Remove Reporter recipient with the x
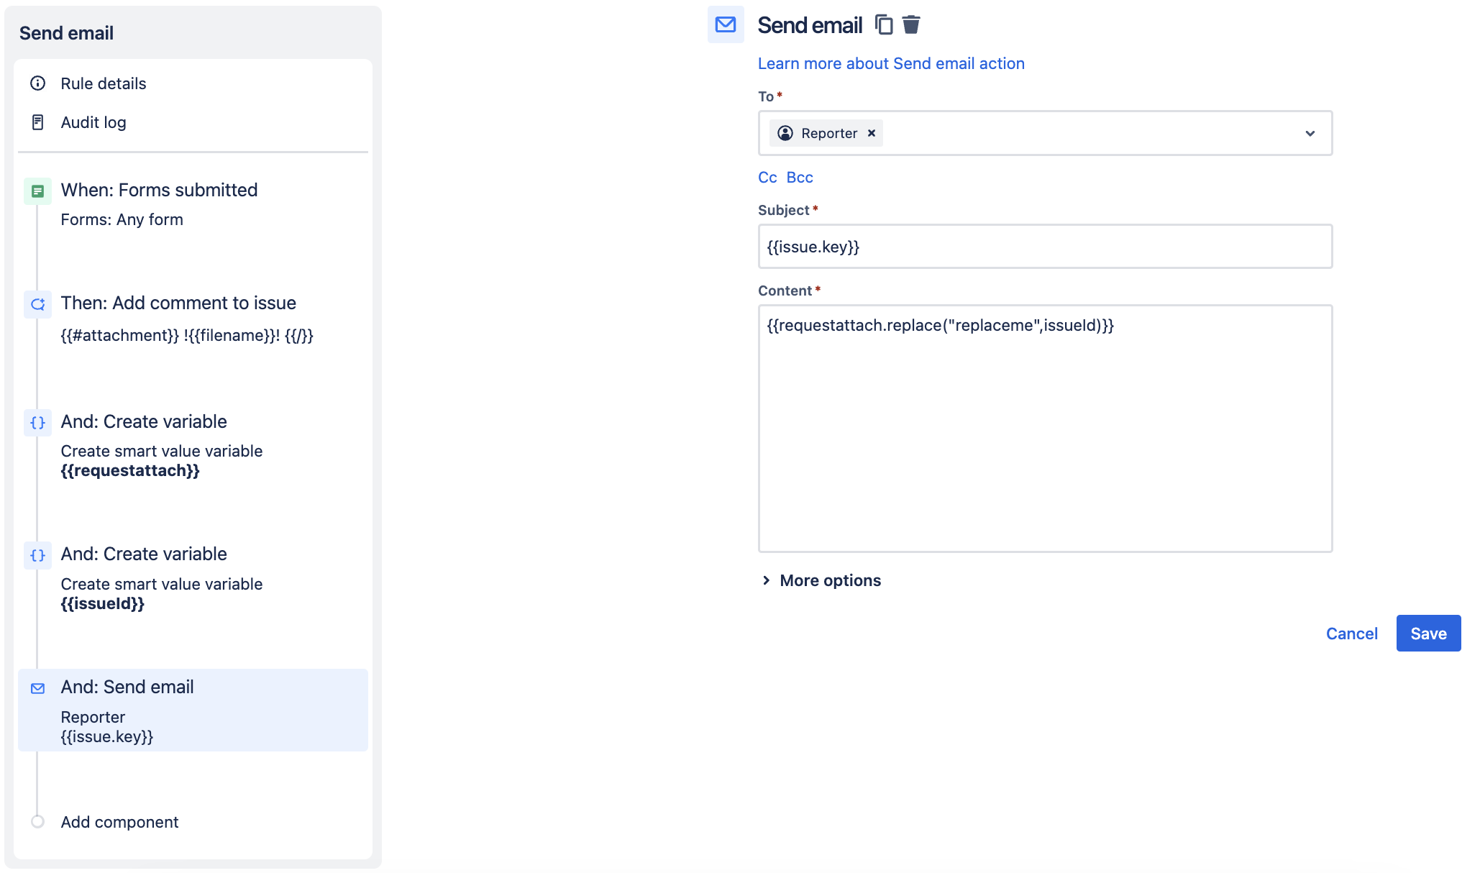 click(x=872, y=133)
